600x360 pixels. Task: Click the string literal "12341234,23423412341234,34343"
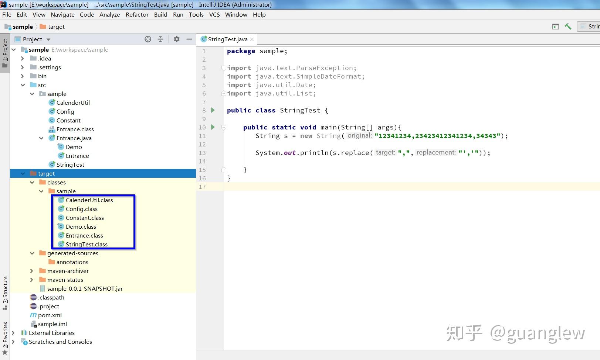tap(437, 136)
